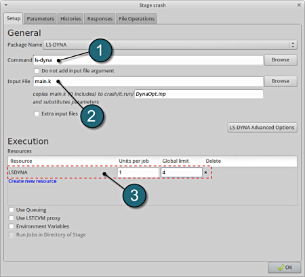The height and width of the screenshot is (277, 305).
Task: Click the Input File field
Action: point(148,81)
